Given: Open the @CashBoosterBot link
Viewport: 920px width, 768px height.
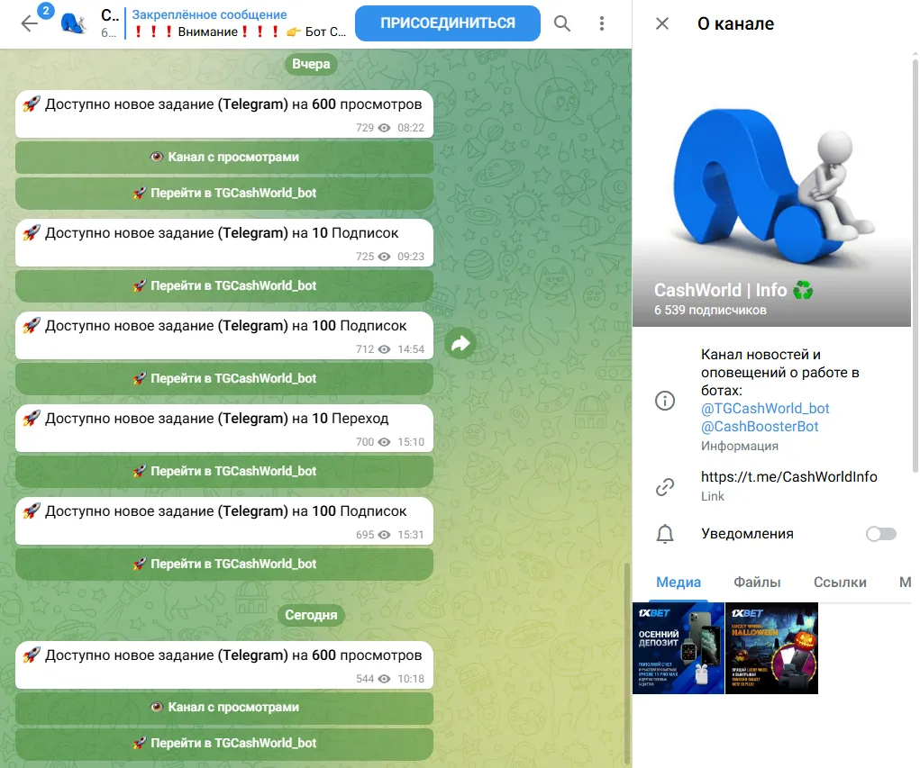Looking at the screenshot, I should [760, 426].
